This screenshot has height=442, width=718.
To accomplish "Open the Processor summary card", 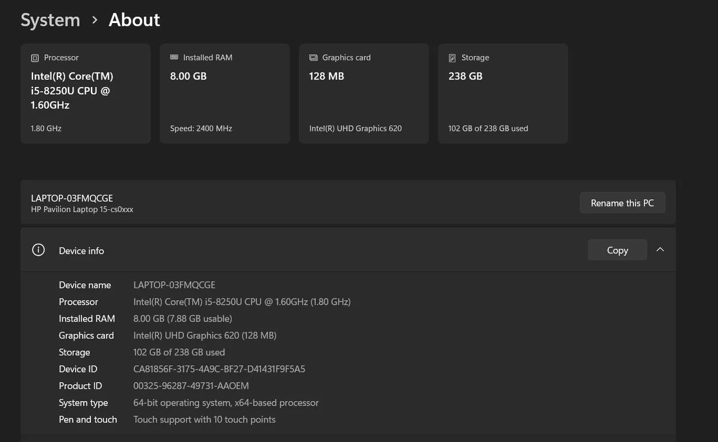I will [x=85, y=94].
